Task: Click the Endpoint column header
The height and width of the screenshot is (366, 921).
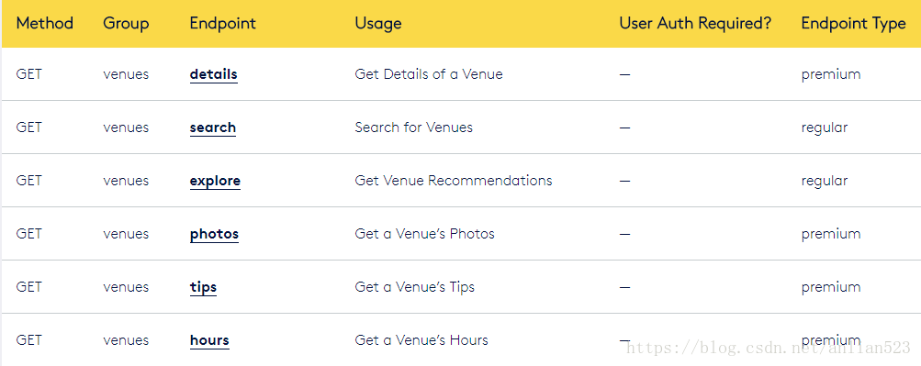Action: (x=222, y=24)
